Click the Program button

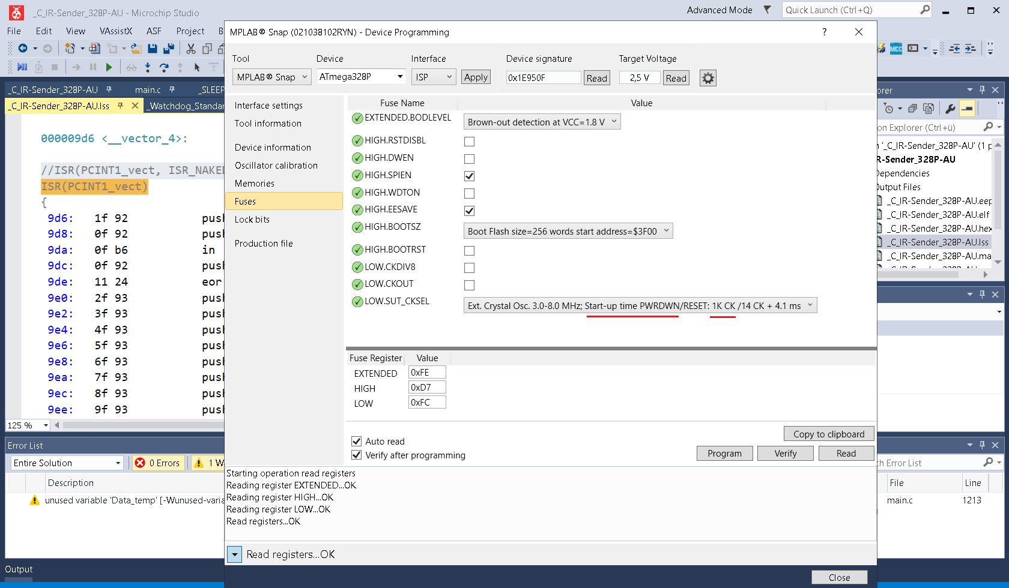725,454
